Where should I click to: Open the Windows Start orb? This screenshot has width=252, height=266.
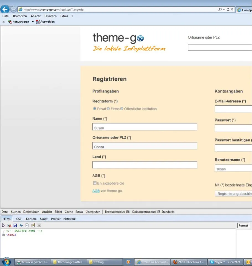[x=6, y=262]
